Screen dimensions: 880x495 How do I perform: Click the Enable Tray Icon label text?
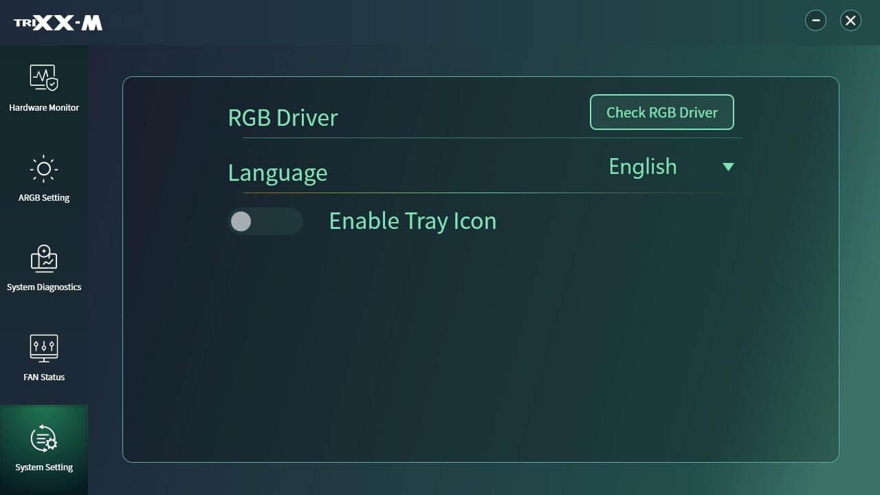(412, 221)
